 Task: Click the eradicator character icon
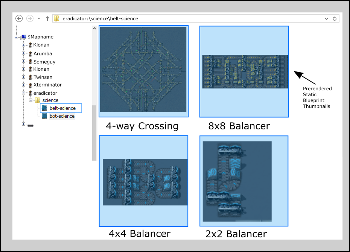point(30,93)
